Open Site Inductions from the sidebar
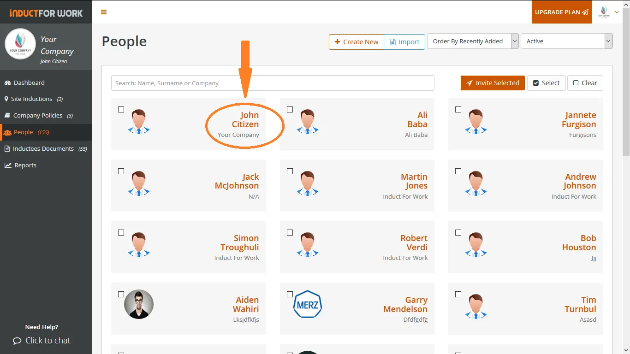The width and height of the screenshot is (630, 354). click(31, 99)
